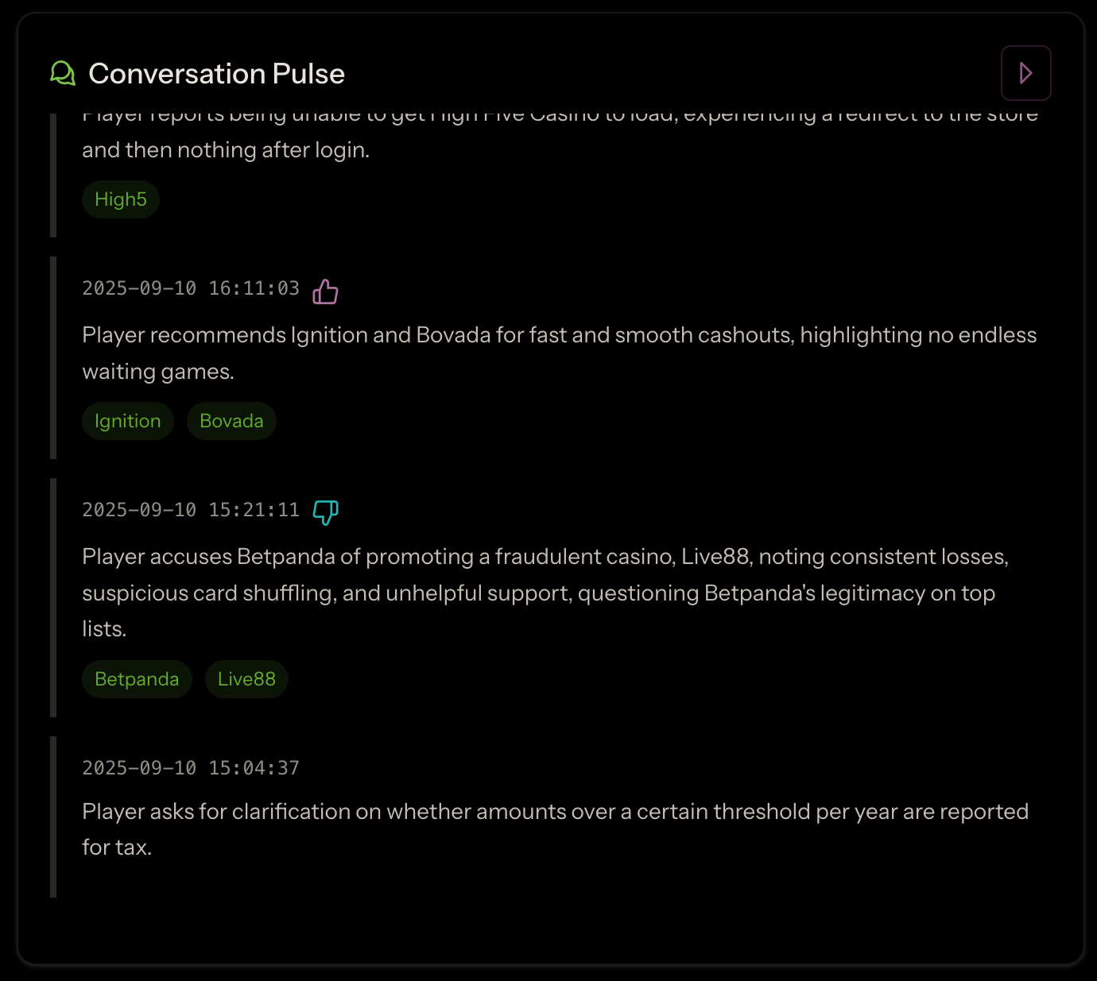Click the 2025-09-10 15:21:11 timestamp
This screenshot has width=1097, height=981.
191,510
